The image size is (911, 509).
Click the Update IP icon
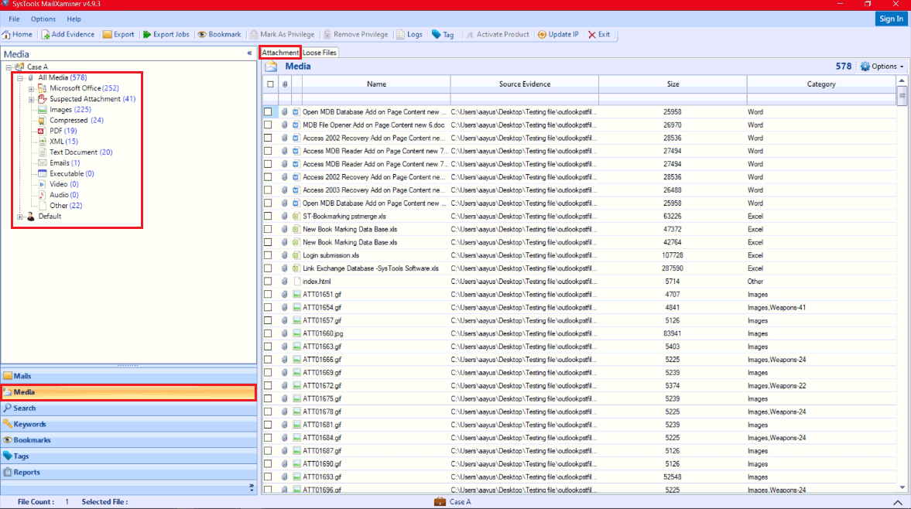pyautogui.click(x=542, y=35)
